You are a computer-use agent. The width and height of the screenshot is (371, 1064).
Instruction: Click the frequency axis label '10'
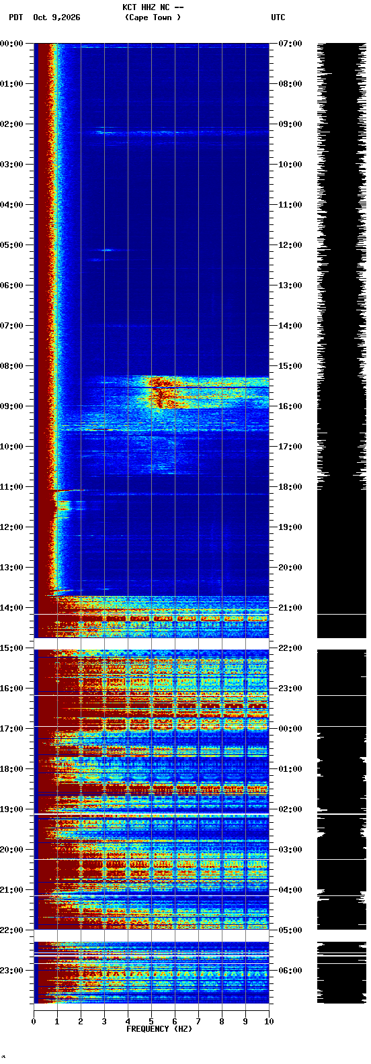(269, 1022)
